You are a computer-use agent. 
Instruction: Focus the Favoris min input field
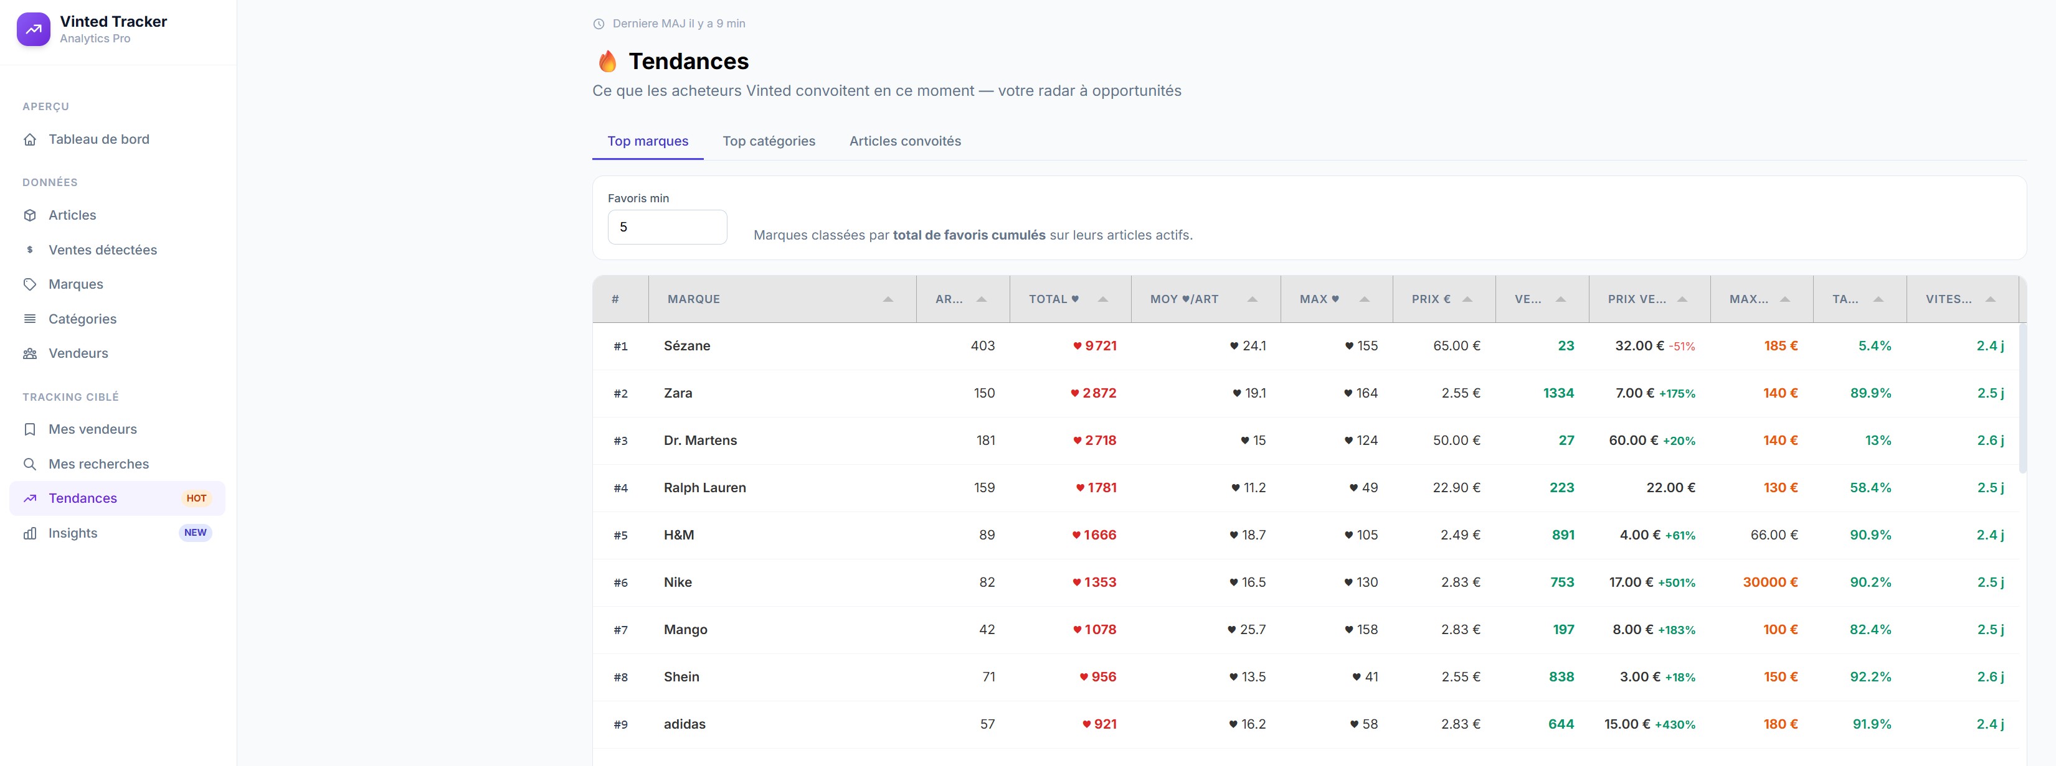click(667, 227)
